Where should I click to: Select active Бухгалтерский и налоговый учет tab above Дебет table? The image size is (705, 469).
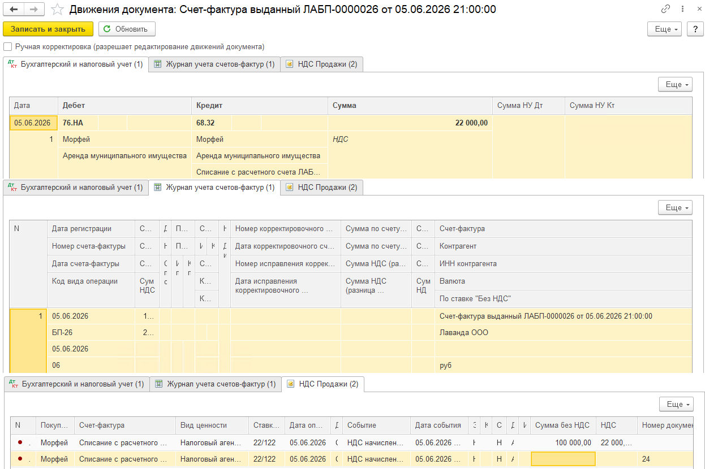(x=76, y=64)
